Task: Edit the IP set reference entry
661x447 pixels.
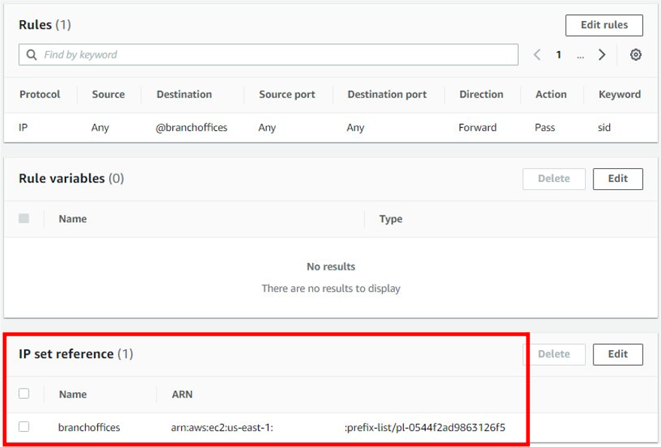Action: pos(617,354)
